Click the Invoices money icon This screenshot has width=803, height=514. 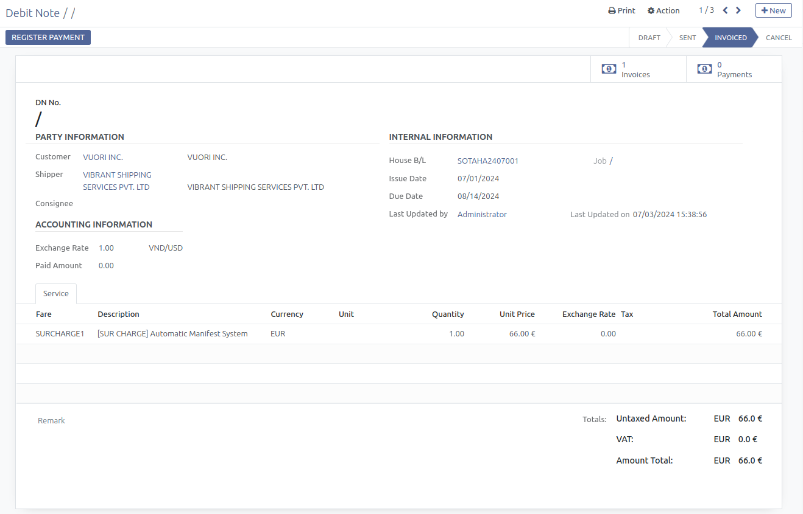609,69
